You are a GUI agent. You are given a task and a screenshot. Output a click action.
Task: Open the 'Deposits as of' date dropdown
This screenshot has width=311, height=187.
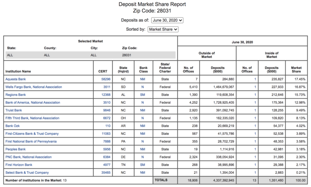click(x=167, y=20)
